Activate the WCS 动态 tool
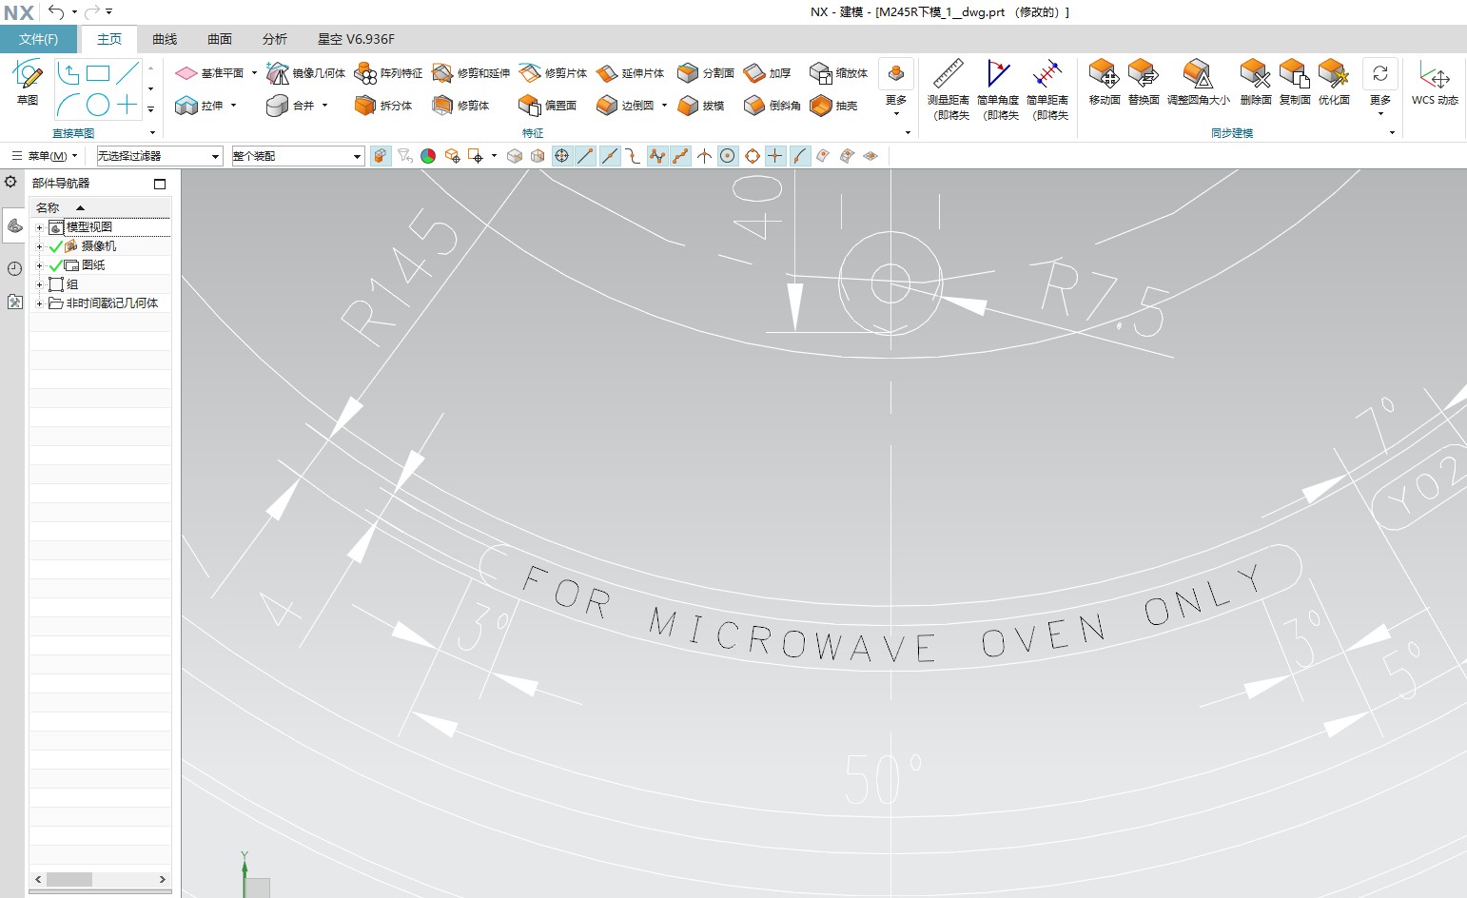 [x=1435, y=82]
